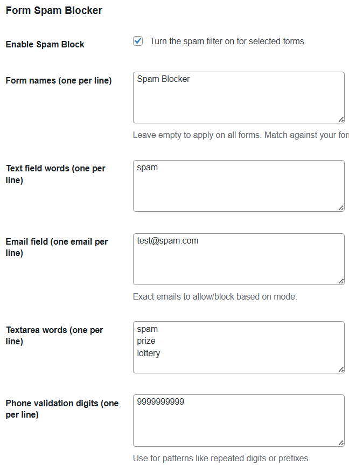Click into the Text field words box
Screen dimensions: 349x465
pos(238,189)
